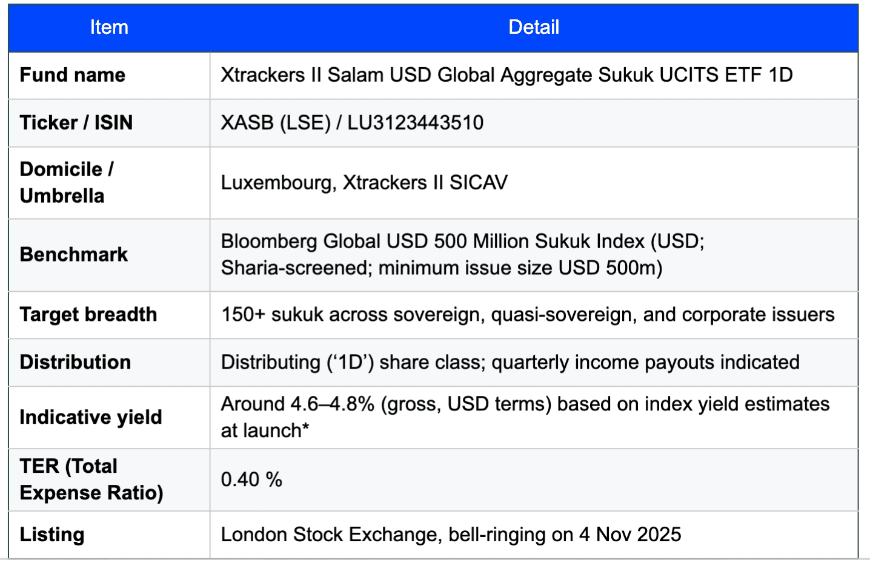Viewport: 870px width, 563px height.
Task: Select the "Listing" label cell
Action: [x=52, y=535]
